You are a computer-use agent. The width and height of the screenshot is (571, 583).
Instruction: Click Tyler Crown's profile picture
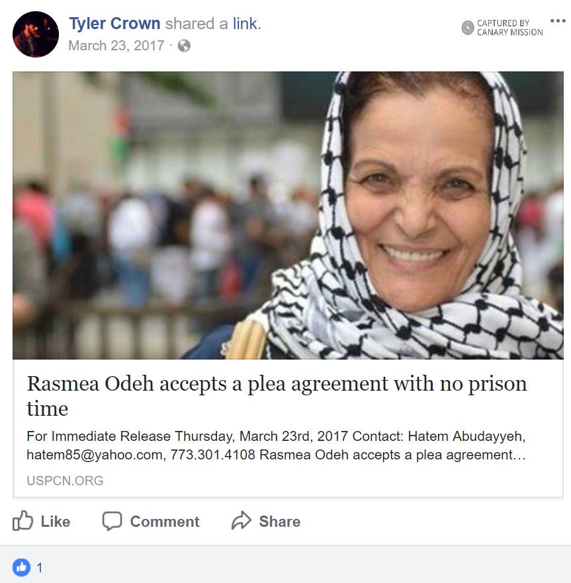pos(36,34)
